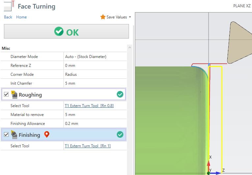Click the XYZ axis origin gizmo
The image size is (252, 175).
point(209,172)
